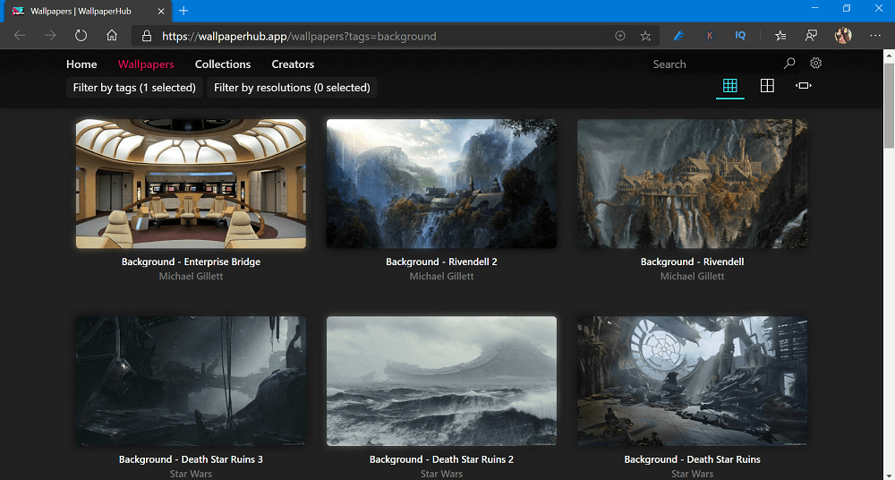895x480 pixels.
Task: Open Death Star Ruins 2 thumbnail
Action: tap(441, 381)
